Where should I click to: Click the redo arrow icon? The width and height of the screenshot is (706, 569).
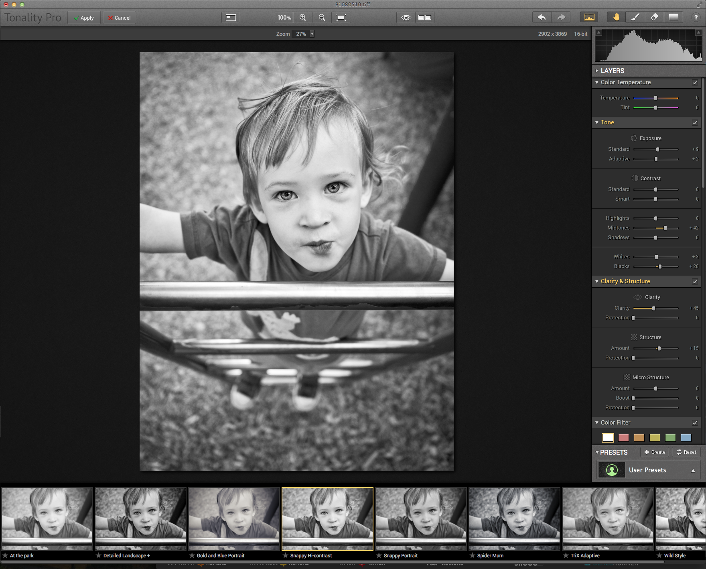click(561, 17)
